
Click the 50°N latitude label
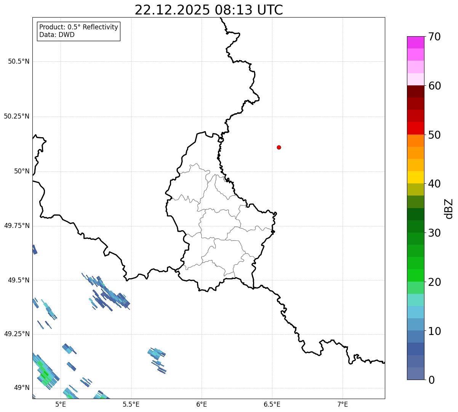pyautogui.click(x=22, y=171)
